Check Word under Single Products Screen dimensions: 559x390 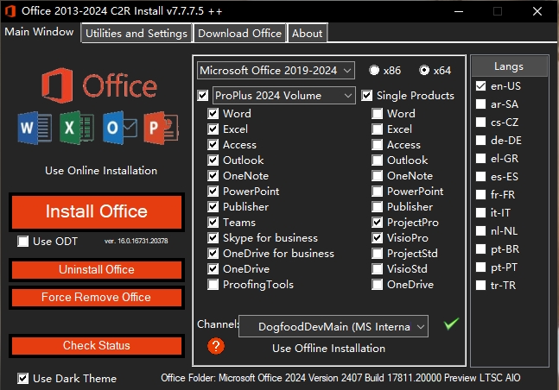coord(378,114)
